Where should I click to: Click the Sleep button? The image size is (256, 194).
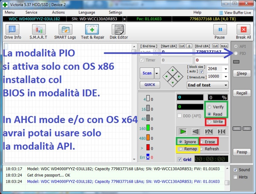click(242, 74)
